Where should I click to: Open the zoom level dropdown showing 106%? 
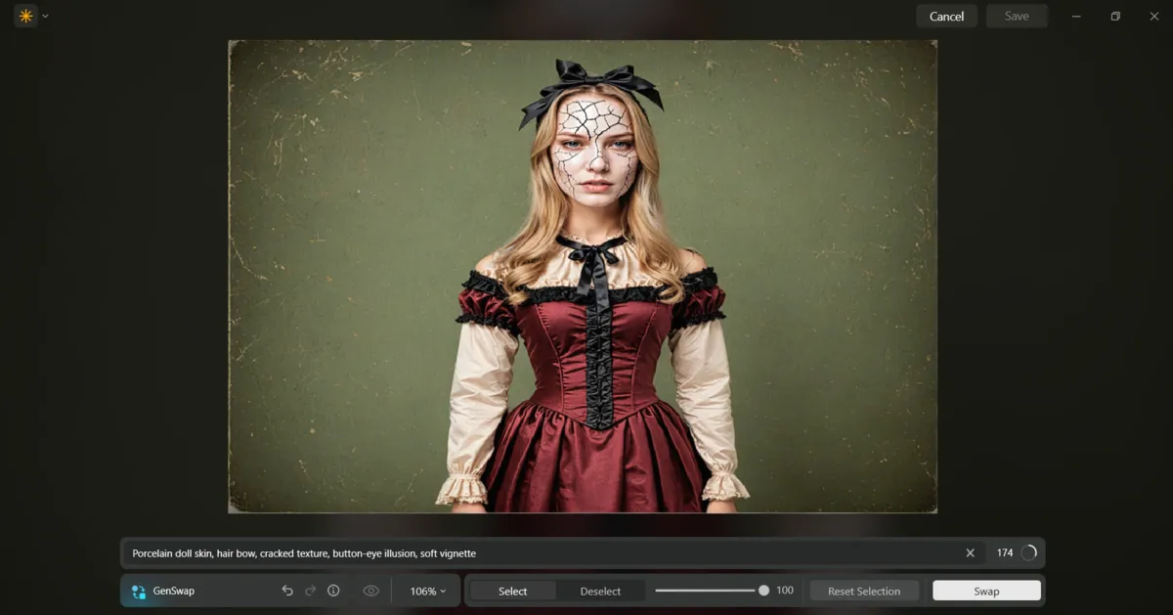point(426,590)
